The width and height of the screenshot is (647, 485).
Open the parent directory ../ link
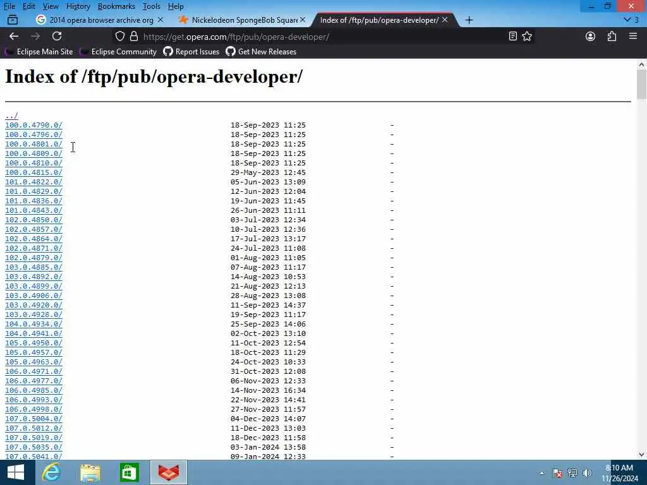[11, 116]
